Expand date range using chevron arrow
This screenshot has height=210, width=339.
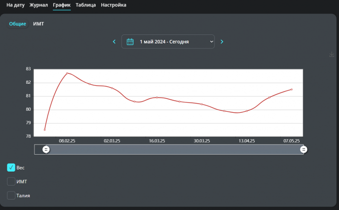(211, 41)
